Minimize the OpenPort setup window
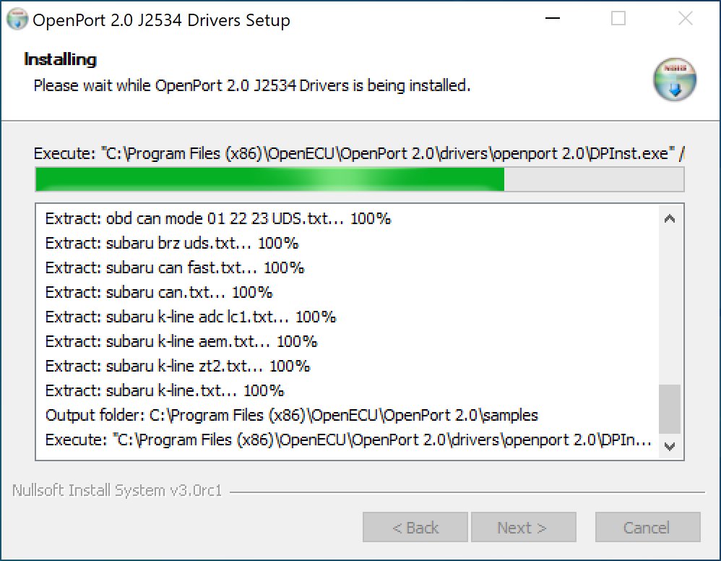Screen dimensions: 721x561 pyautogui.click(x=552, y=19)
